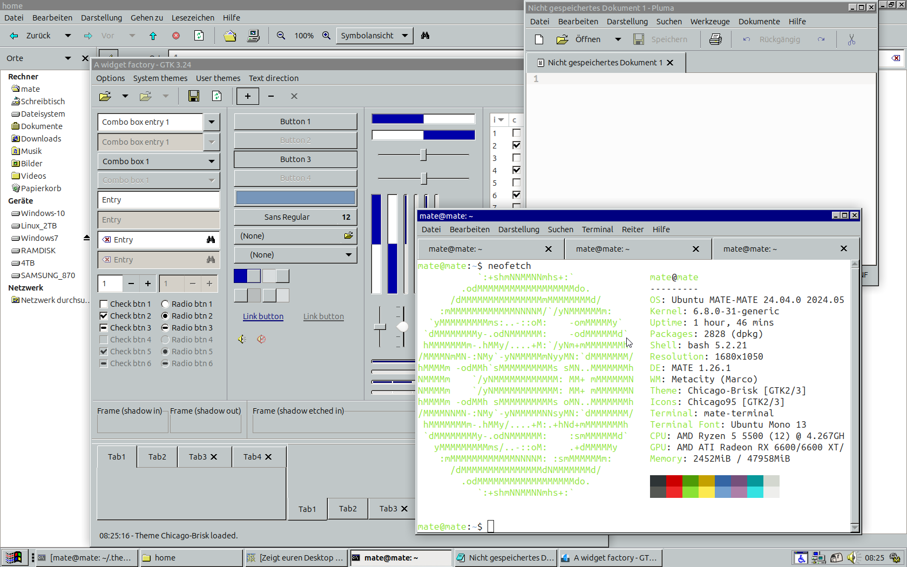Screen dimensions: 907x567
Task: Open the System themes menu
Action: pos(160,78)
